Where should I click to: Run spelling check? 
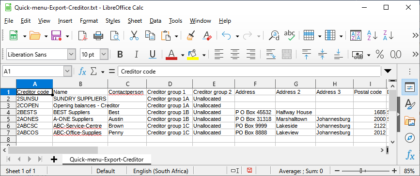pos(290,36)
